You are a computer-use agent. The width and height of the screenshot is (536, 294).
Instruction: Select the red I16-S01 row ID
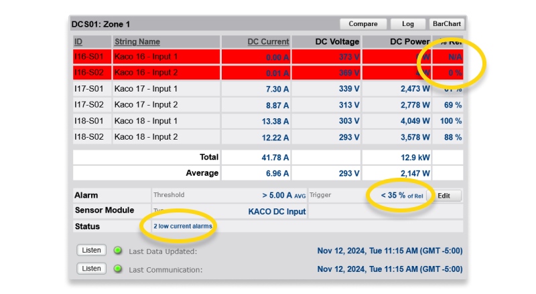point(88,57)
